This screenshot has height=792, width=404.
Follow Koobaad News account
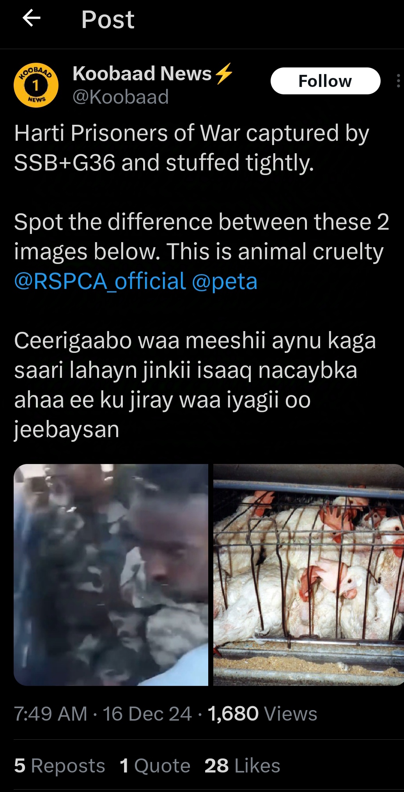coord(325,81)
